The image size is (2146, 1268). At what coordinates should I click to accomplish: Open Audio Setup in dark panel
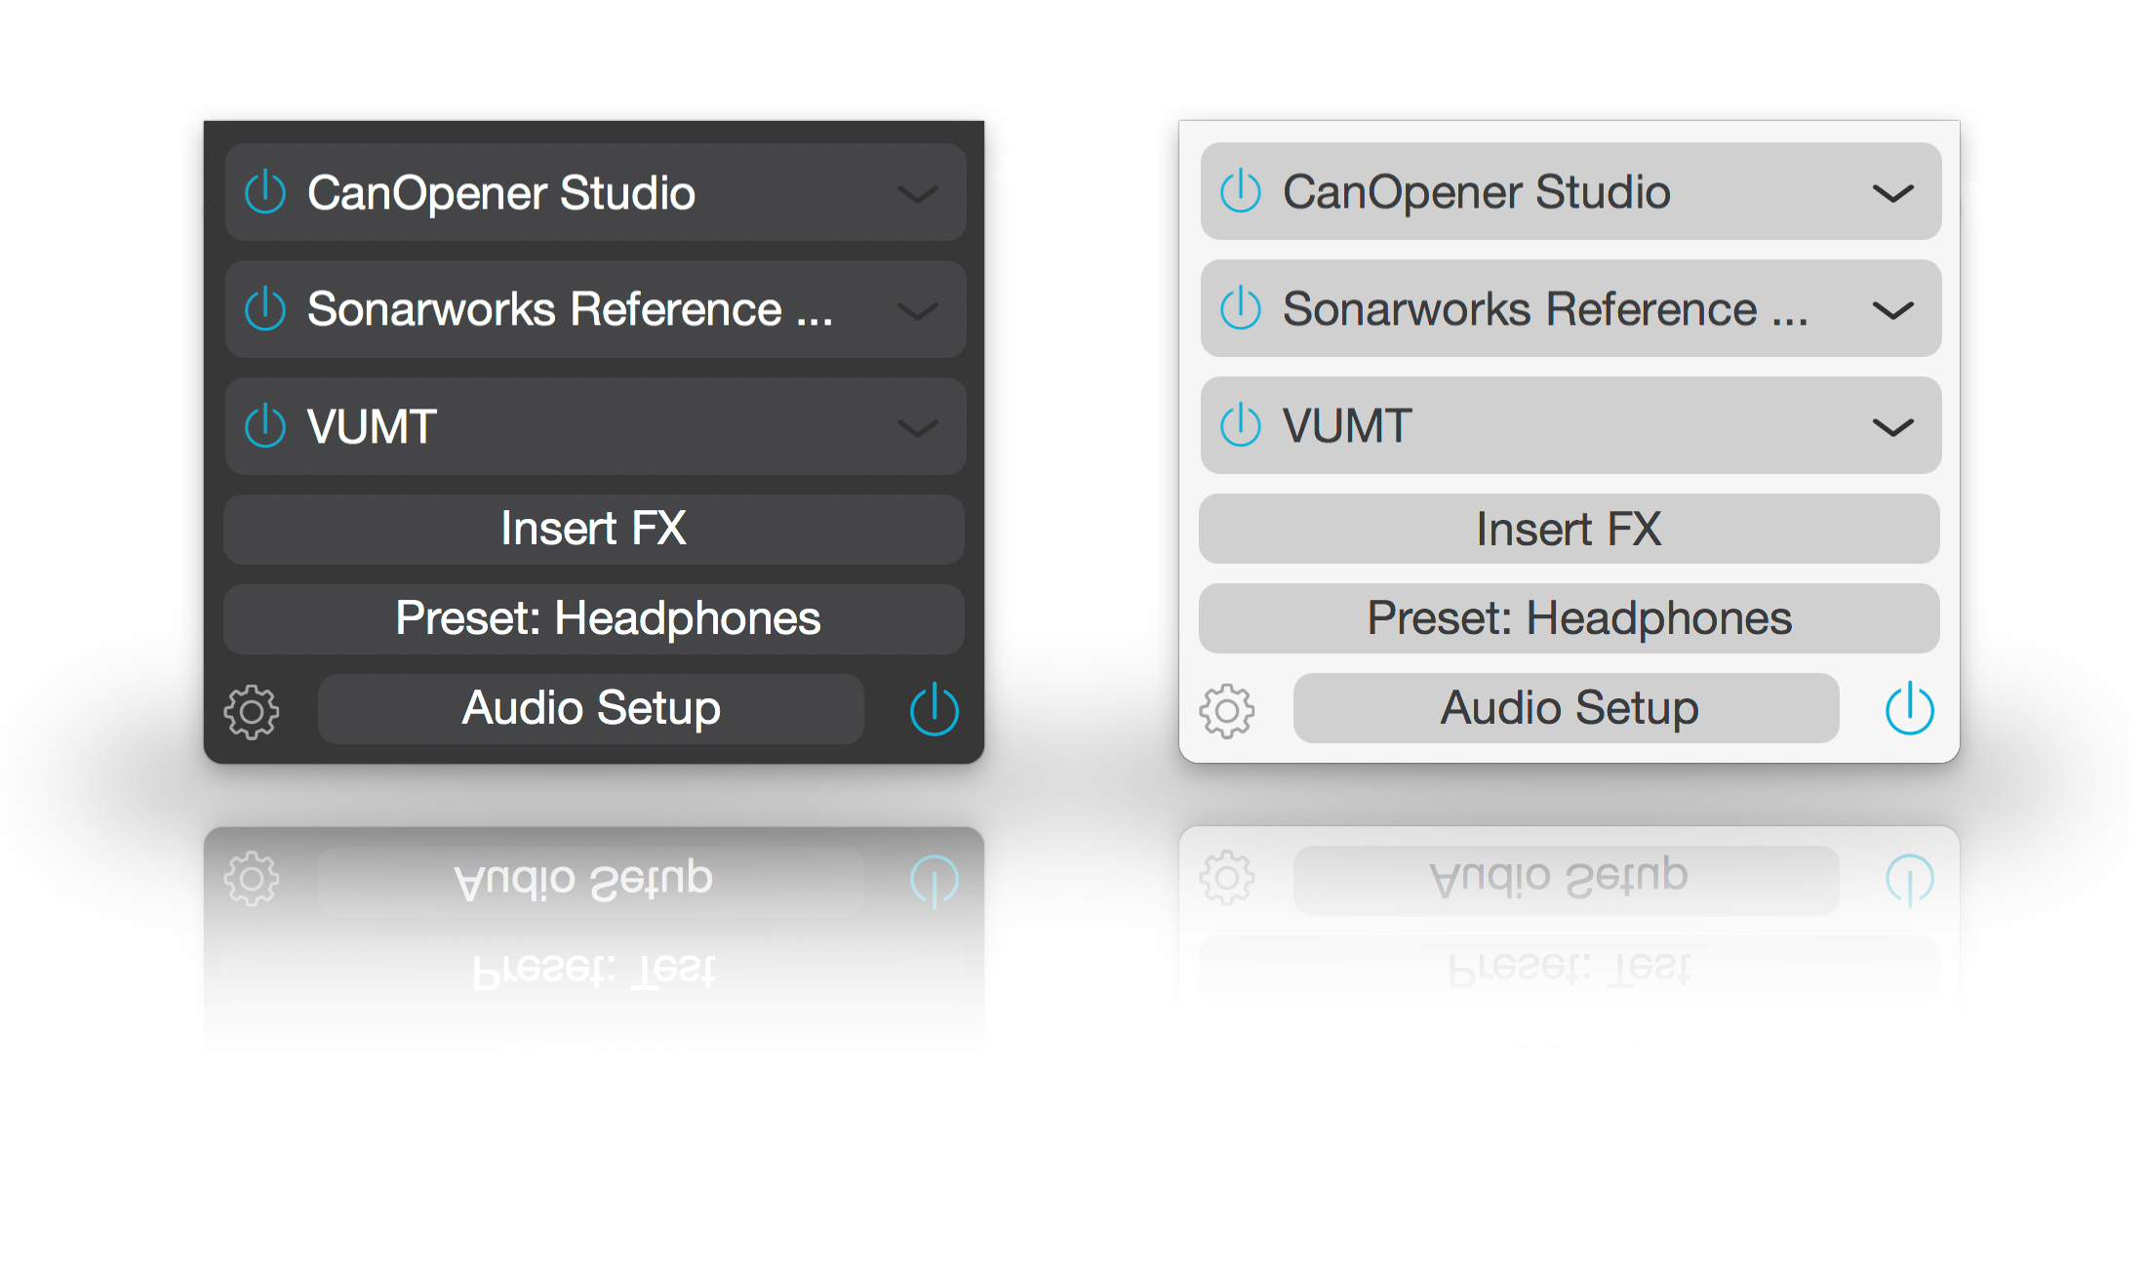591,708
